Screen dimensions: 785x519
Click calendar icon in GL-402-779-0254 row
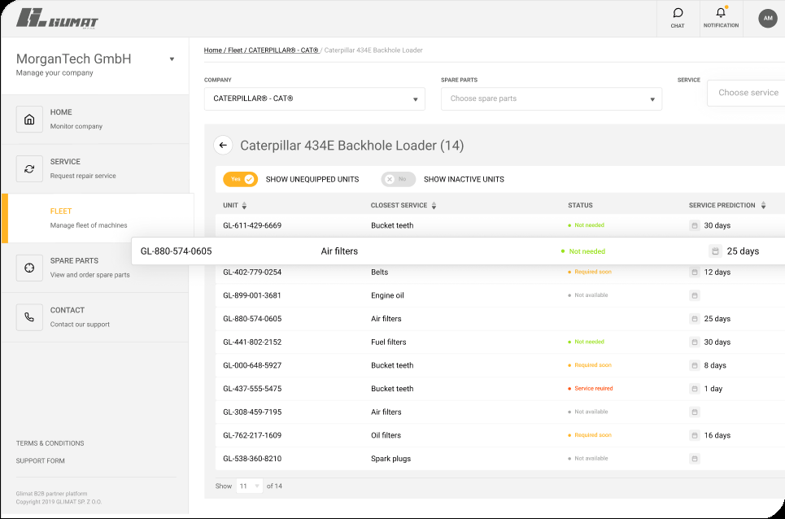[x=695, y=273]
